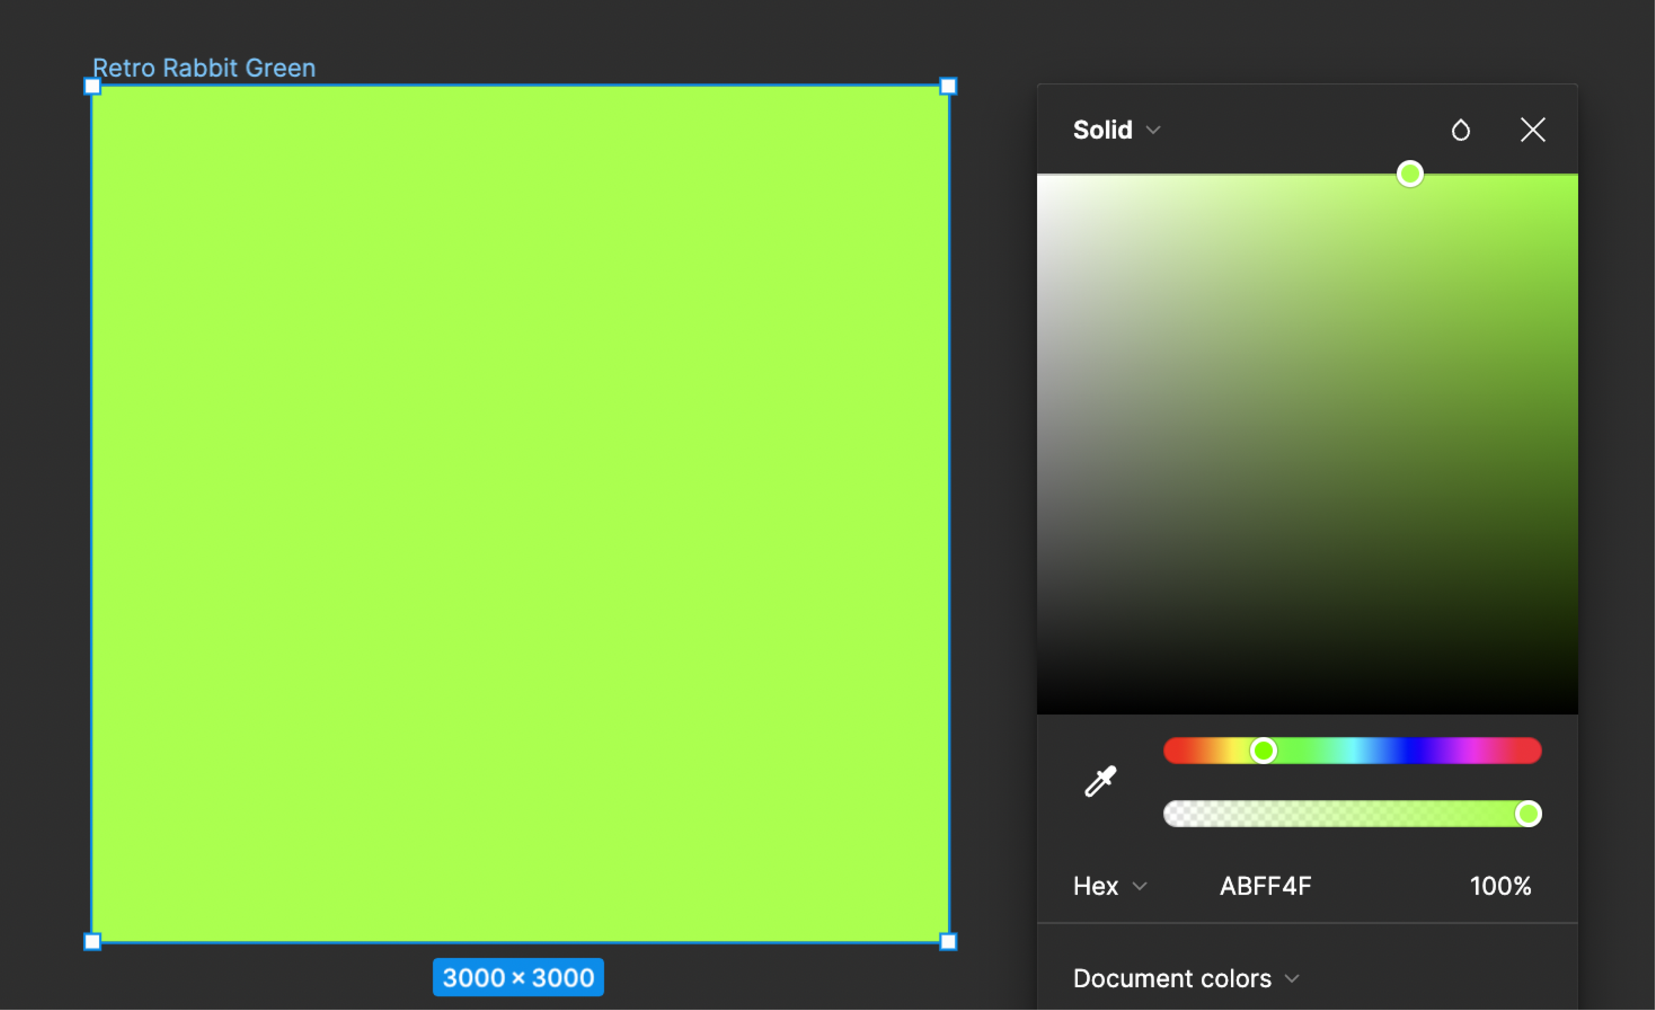Open the Solid fill type dropdown
This screenshot has height=1010, width=1655.
tap(1116, 130)
